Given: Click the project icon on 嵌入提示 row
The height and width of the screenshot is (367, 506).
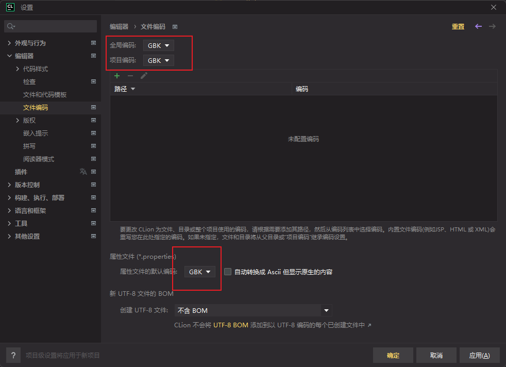Looking at the screenshot, I should (x=94, y=133).
